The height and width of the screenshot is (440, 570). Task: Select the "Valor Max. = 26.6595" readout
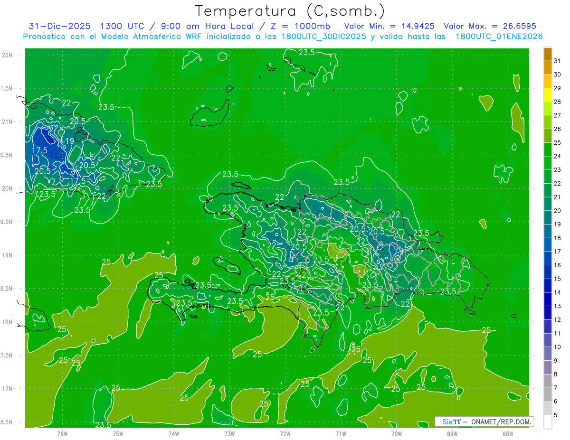click(x=490, y=26)
